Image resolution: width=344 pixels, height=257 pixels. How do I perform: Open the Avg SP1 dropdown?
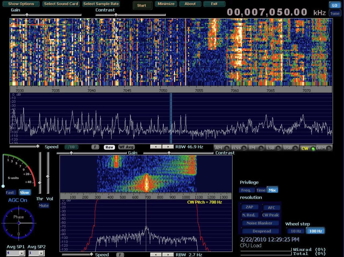coord(22,253)
